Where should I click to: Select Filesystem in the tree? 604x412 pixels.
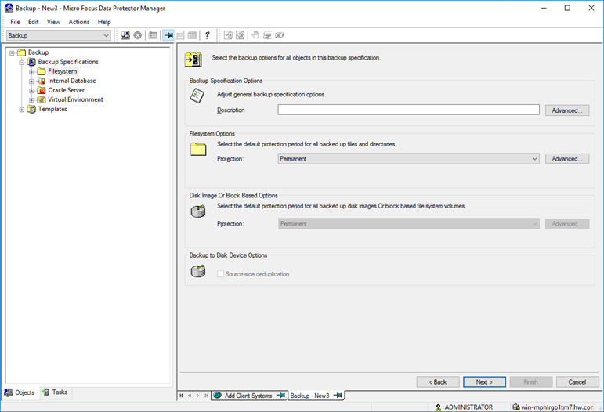[x=63, y=71]
